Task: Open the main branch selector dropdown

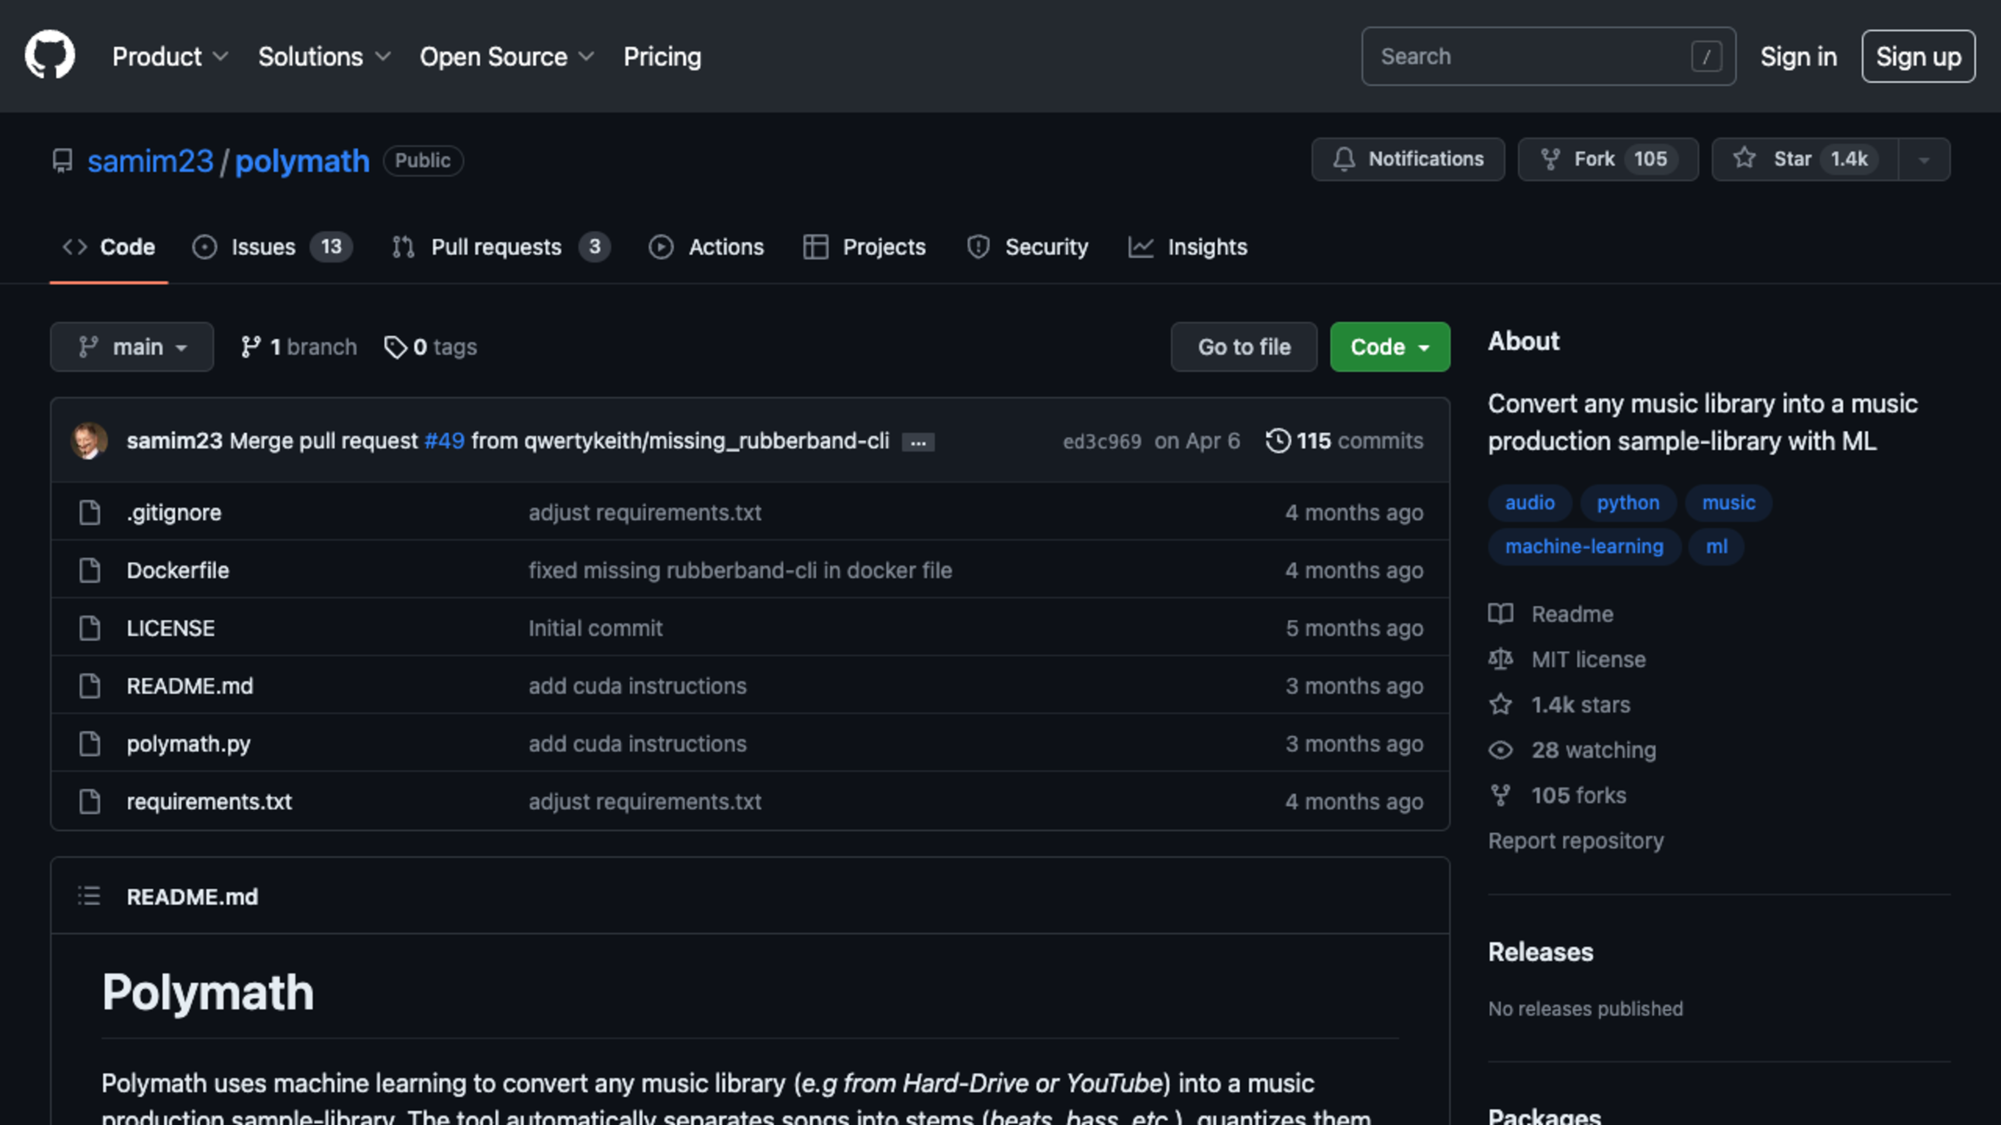Action: click(x=132, y=347)
